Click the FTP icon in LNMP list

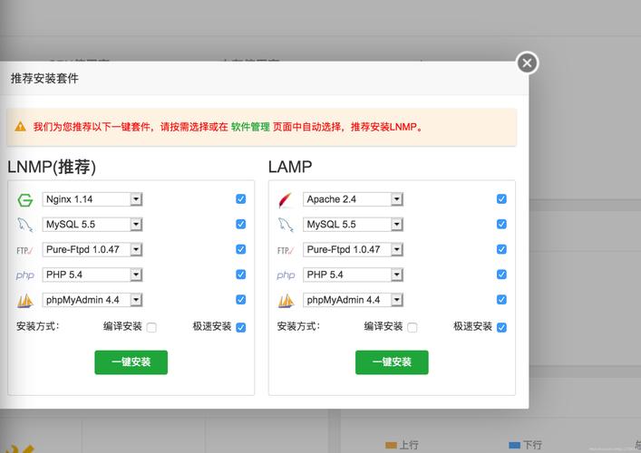click(x=24, y=250)
